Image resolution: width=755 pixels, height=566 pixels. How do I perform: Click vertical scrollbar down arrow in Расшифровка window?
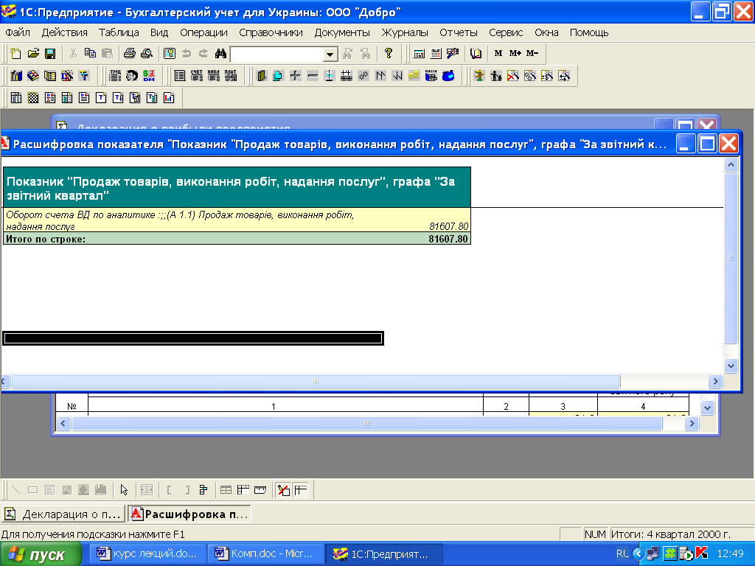tap(731, 366)
